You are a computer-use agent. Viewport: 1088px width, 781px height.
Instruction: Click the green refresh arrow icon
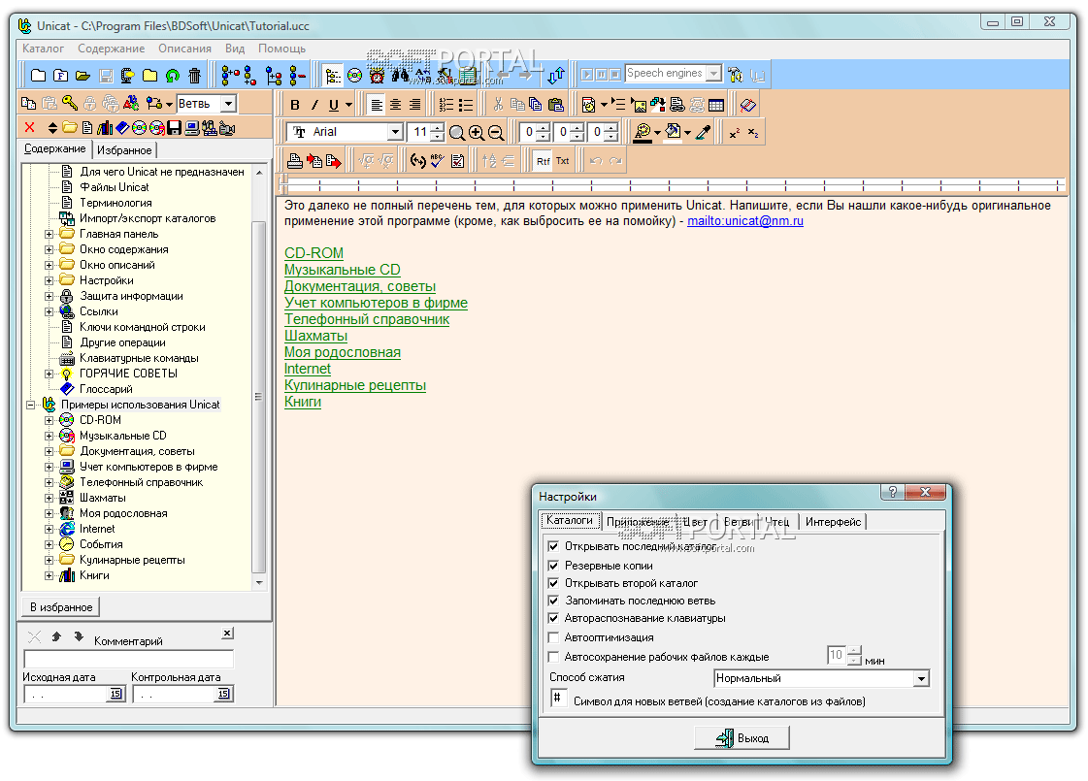pos(173,75)
